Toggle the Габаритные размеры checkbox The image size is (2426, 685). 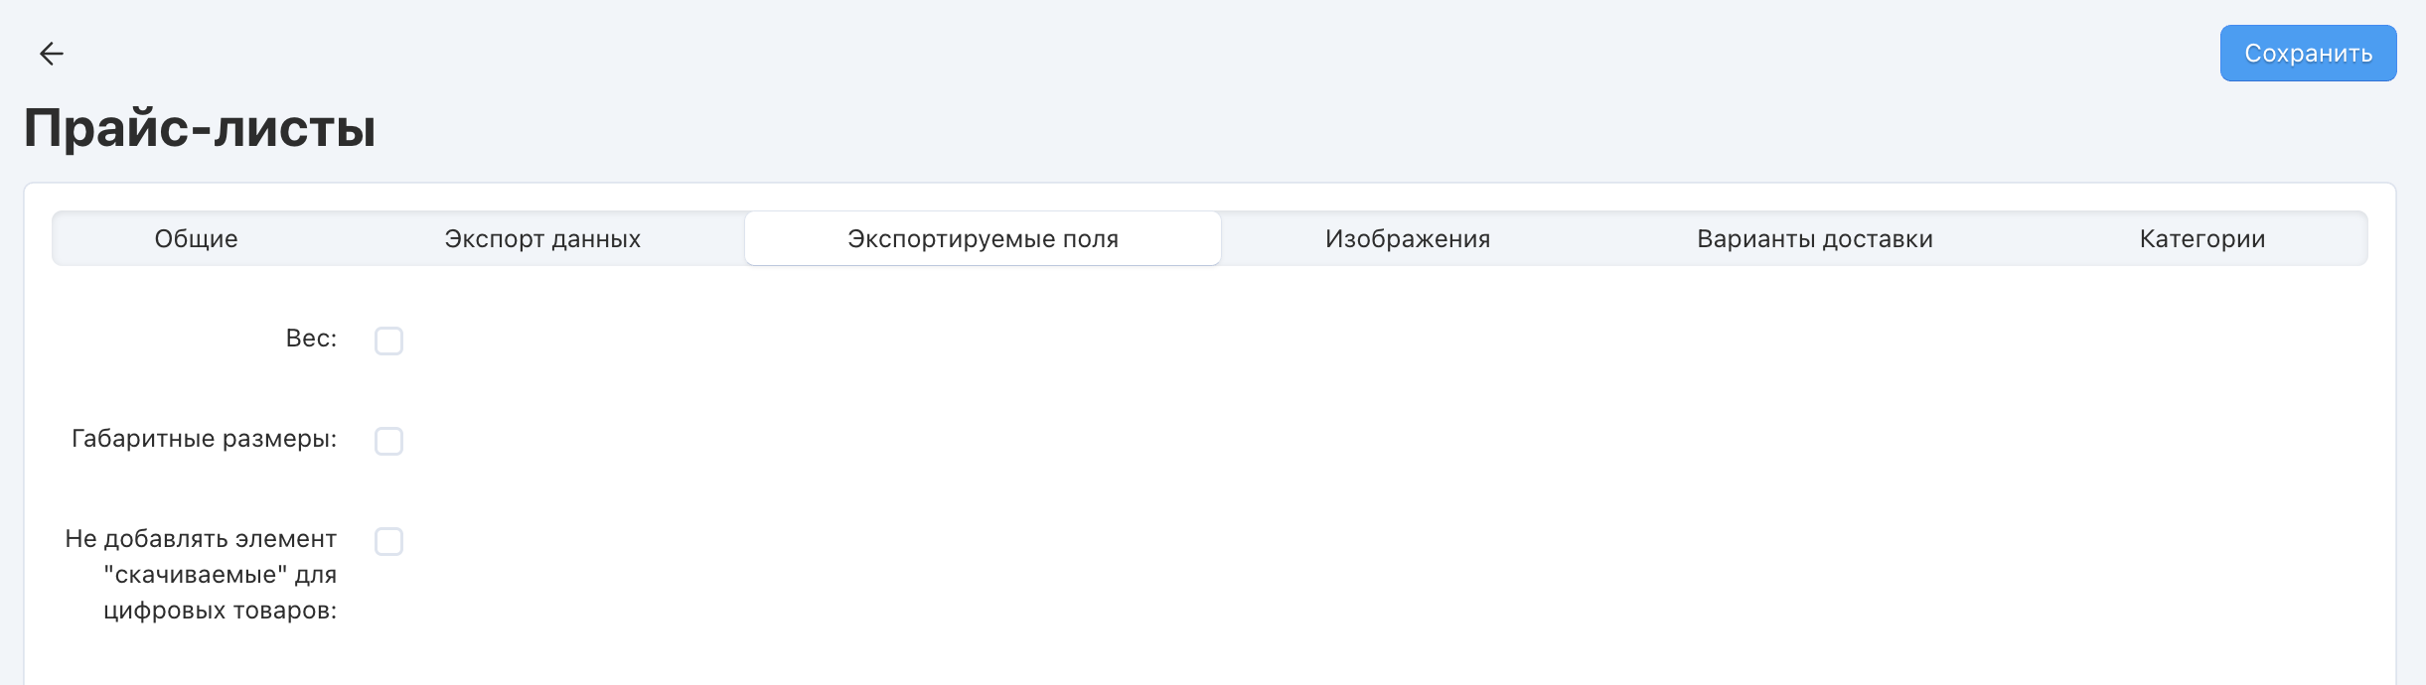[x=388, y=441]
